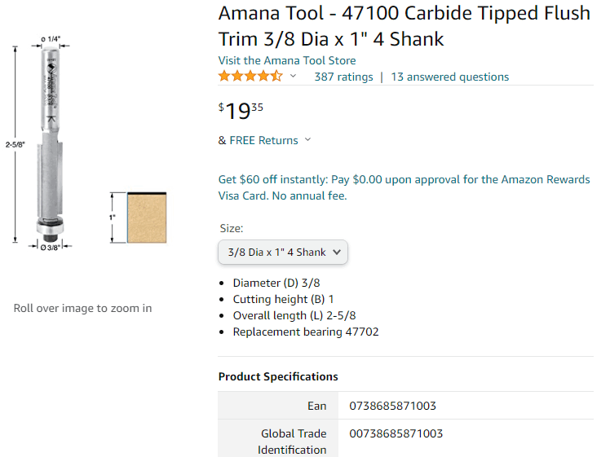
Task: Click the Roll over image to zoom text
Action: click(83, 308)
